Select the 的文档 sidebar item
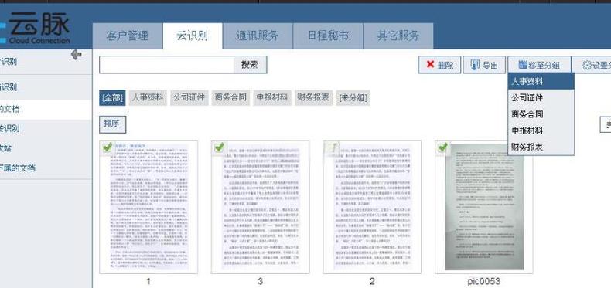The image size is (611, 288). pyautogui.click(x=46, y=110)
